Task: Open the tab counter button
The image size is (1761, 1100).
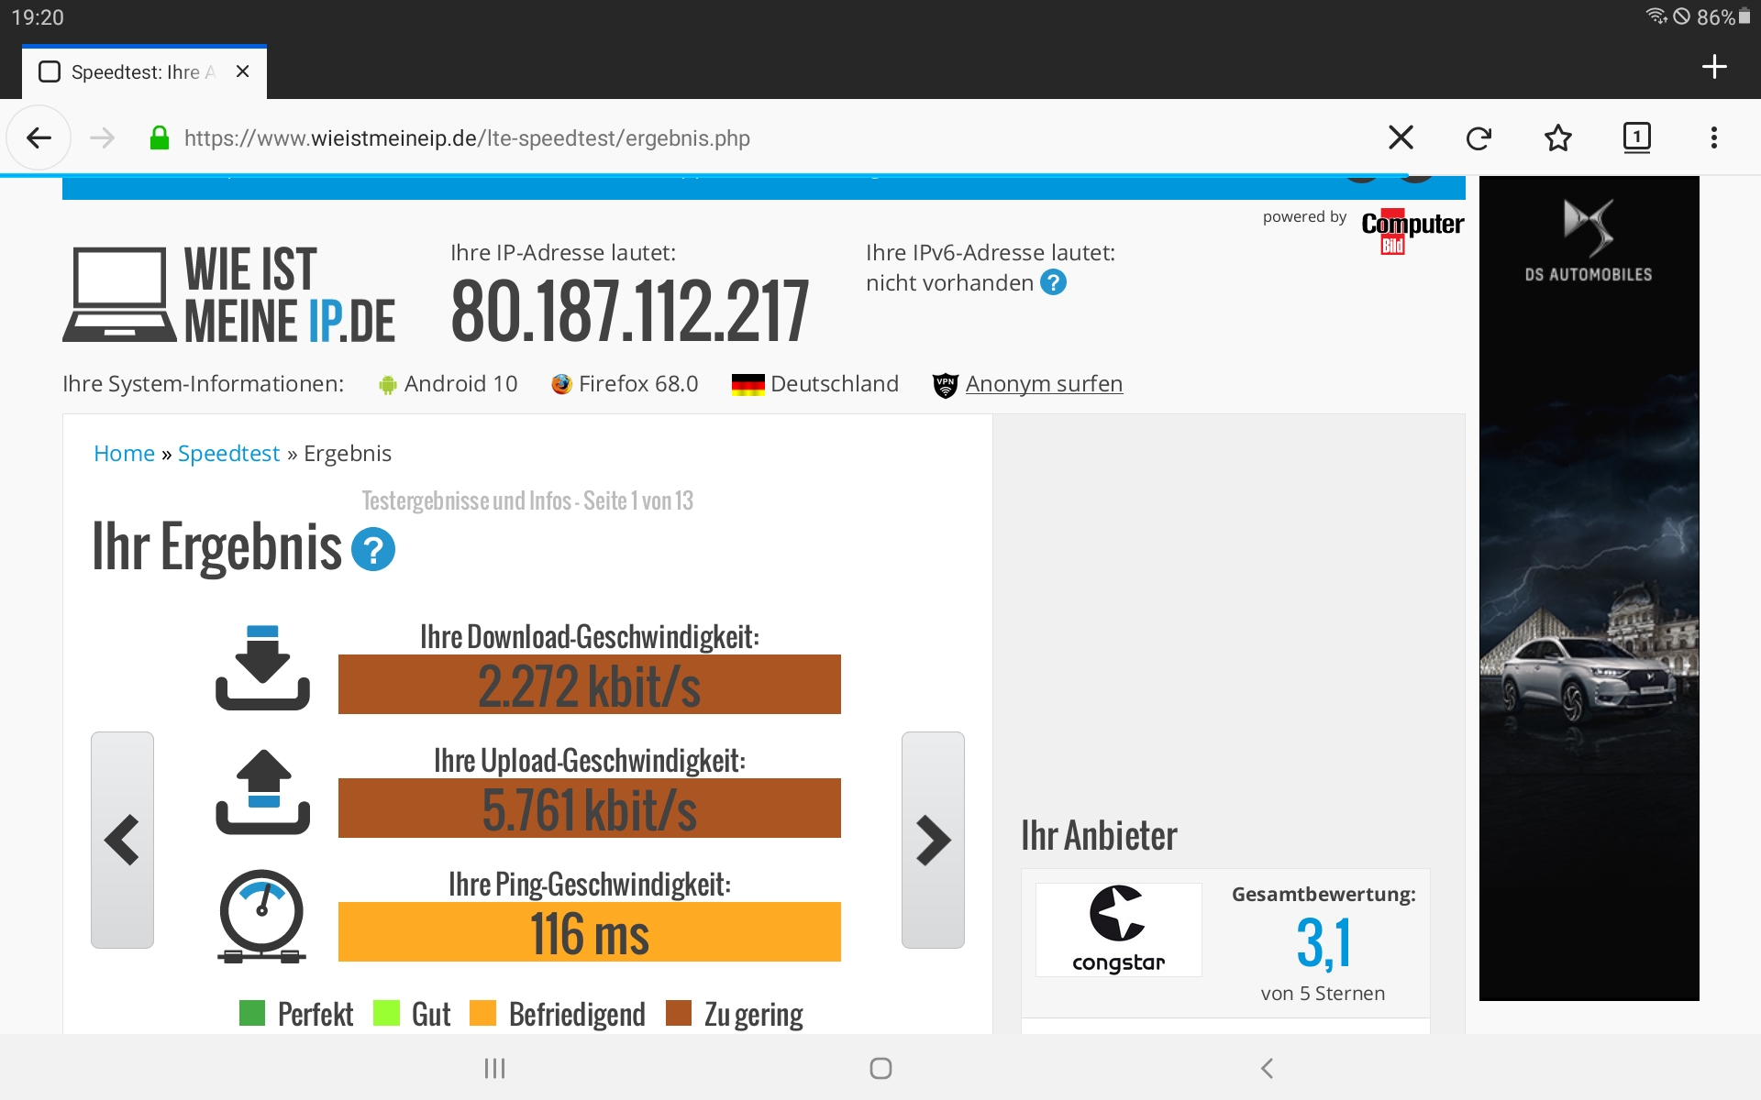Action: click(1636, 138)
